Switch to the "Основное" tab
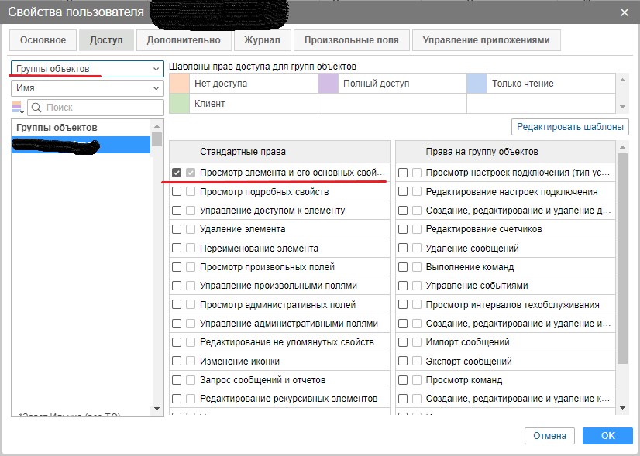Image resolution: width=640 pixels, height=456 pixels. (x=43, y=40)
